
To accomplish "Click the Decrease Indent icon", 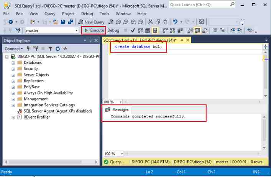I will tap(232, 31).
